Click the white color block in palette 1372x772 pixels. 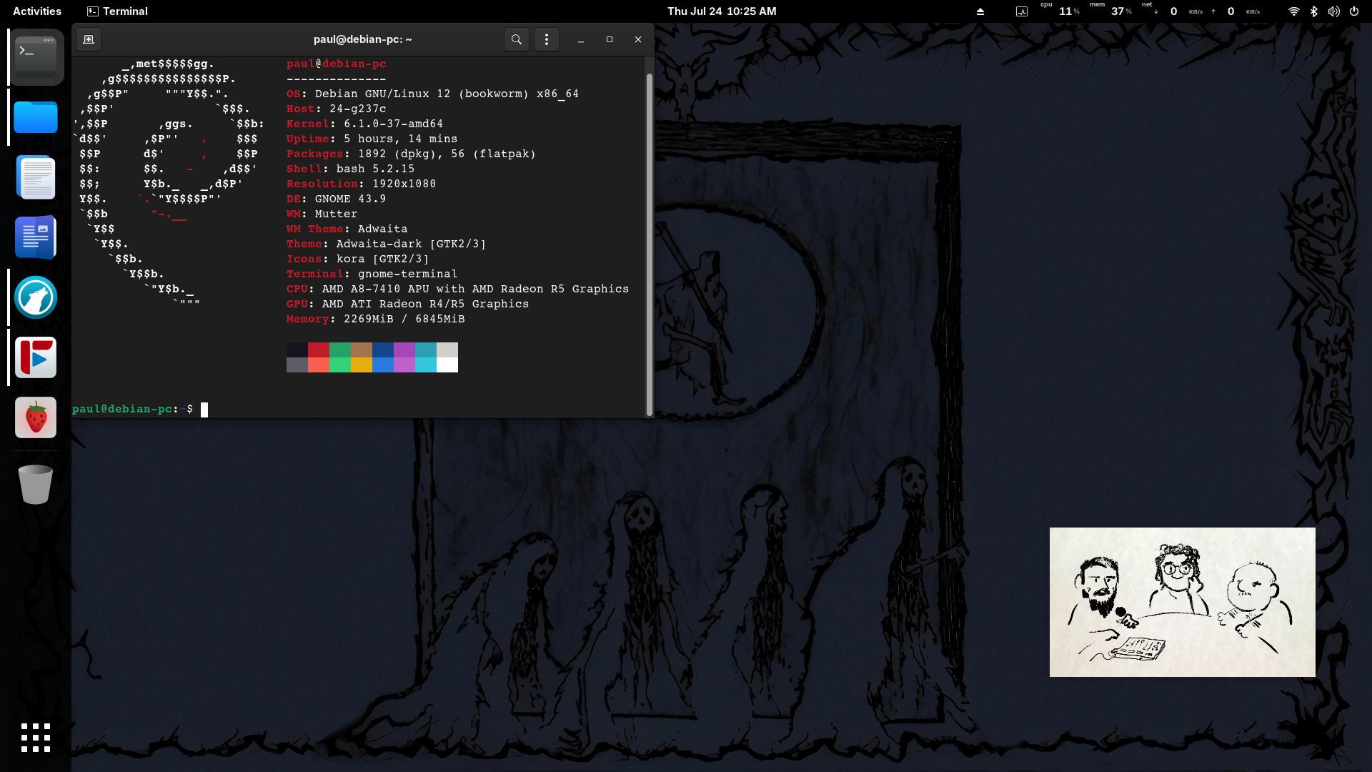pos(447,365)
